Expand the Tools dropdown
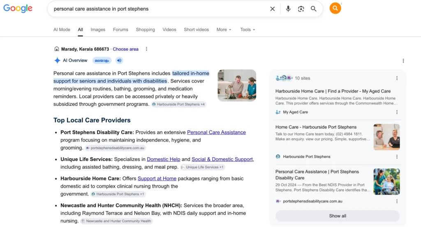This screenshot has height=232, width=421. (247, 30)
